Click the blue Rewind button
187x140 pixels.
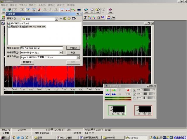pyautogui.click(x=108, y=94)
